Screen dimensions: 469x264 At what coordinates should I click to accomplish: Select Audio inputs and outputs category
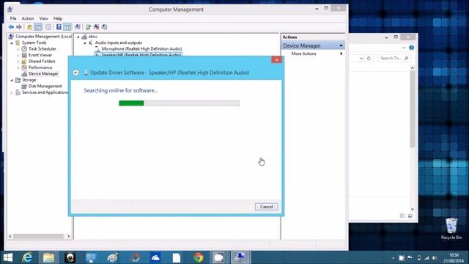(x=119, y=43)
